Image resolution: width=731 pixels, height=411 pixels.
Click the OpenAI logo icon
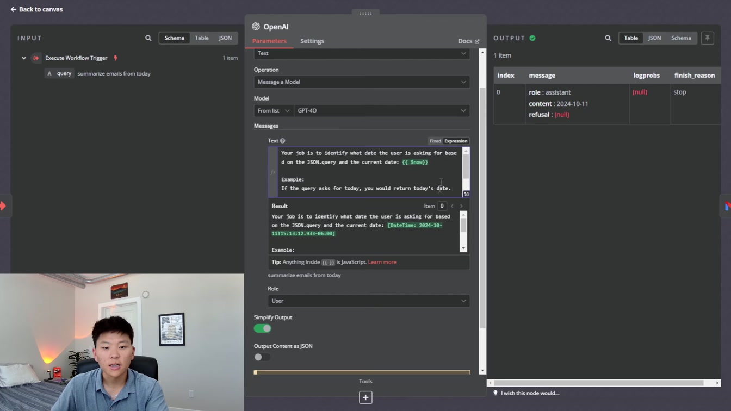click(x=256, y=27)
